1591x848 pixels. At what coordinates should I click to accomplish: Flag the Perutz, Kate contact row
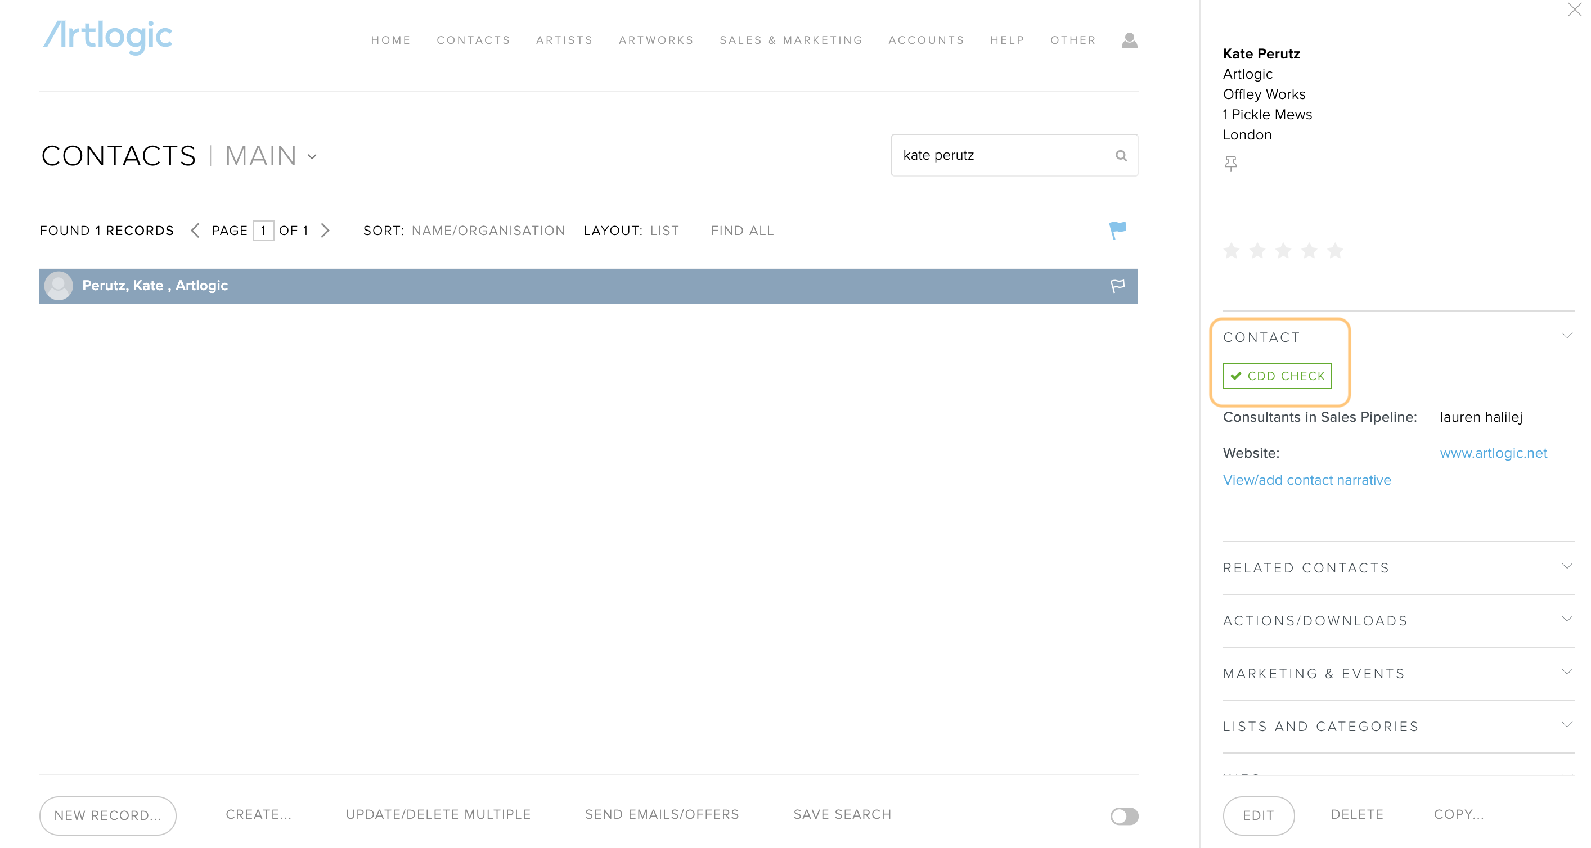point(1117,286)
